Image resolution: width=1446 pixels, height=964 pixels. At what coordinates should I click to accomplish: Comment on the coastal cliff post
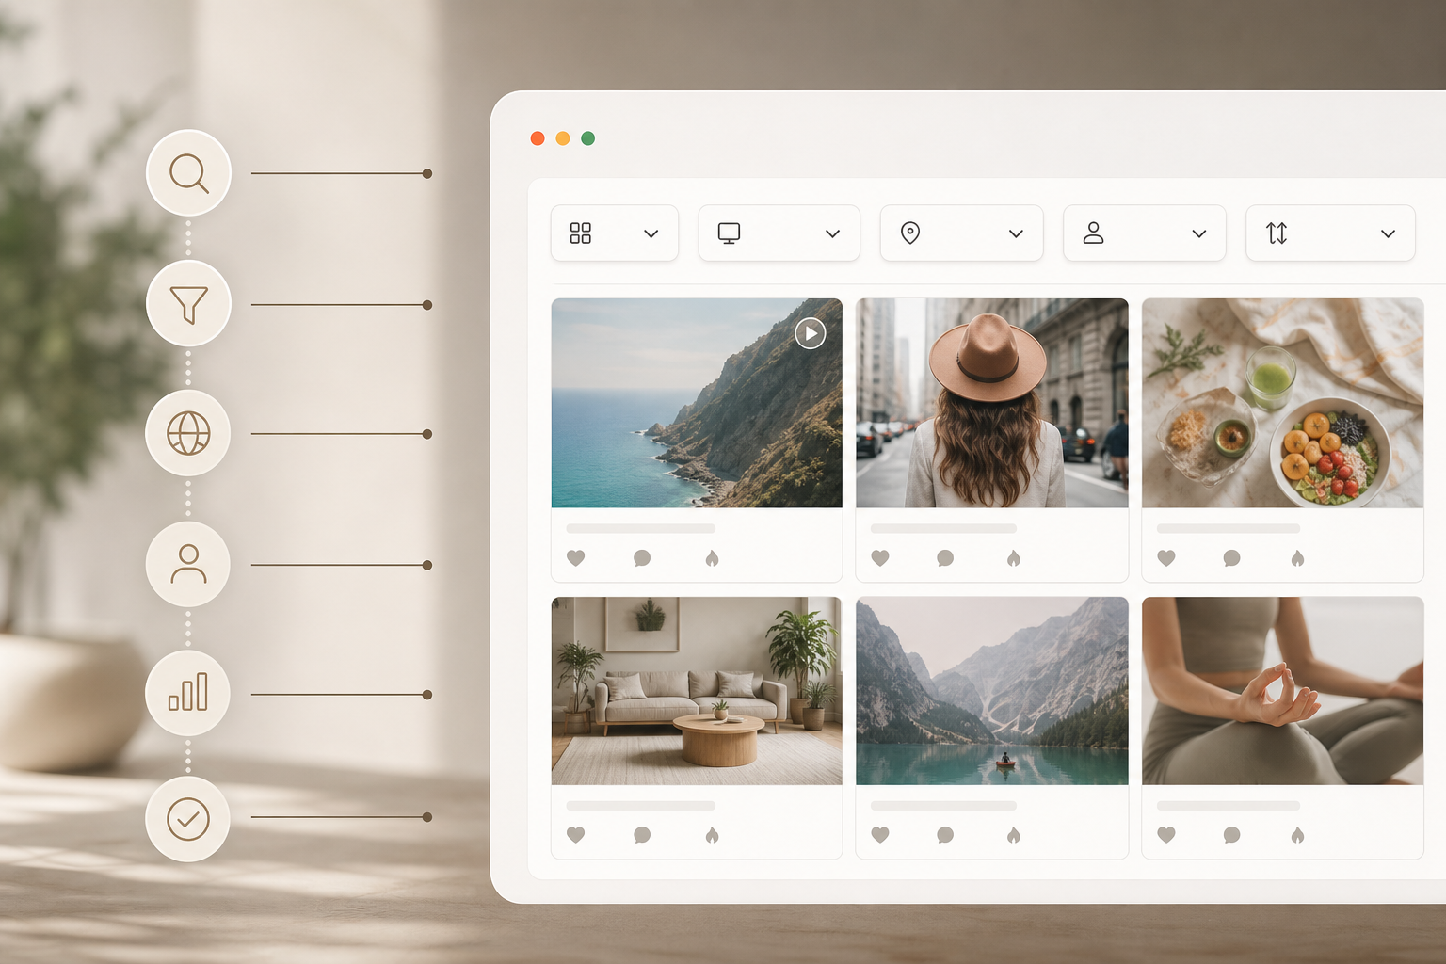[642, 558]
